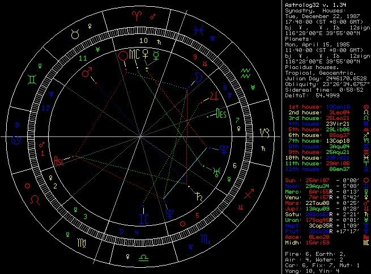Select the large blue Moon crescent inside the chart
371x274 pixels.
tap(198, 77)
